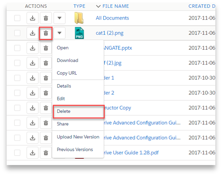Click download icon for All Documents row

coord(32,18)
